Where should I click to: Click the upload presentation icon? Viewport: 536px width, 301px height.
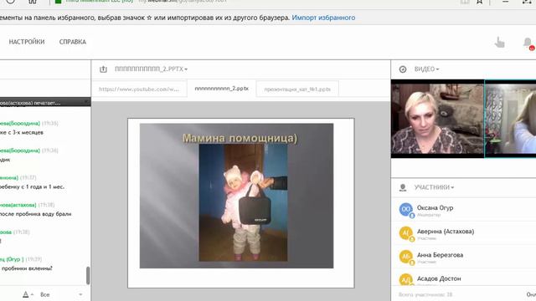point(103,69)
